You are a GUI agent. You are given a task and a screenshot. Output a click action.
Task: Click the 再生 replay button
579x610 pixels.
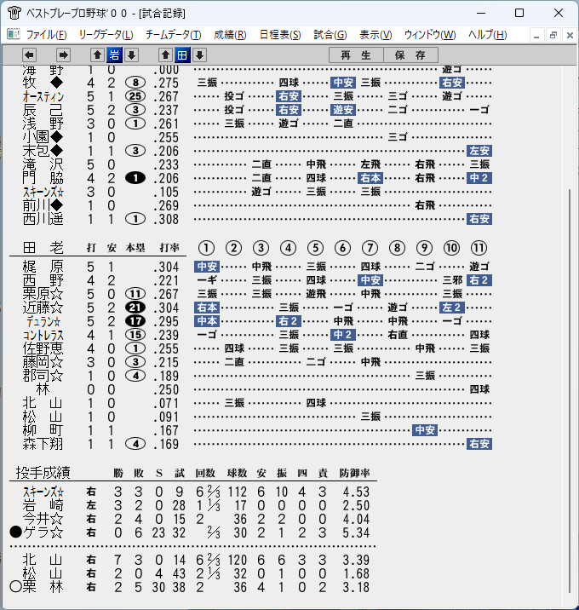356,55
